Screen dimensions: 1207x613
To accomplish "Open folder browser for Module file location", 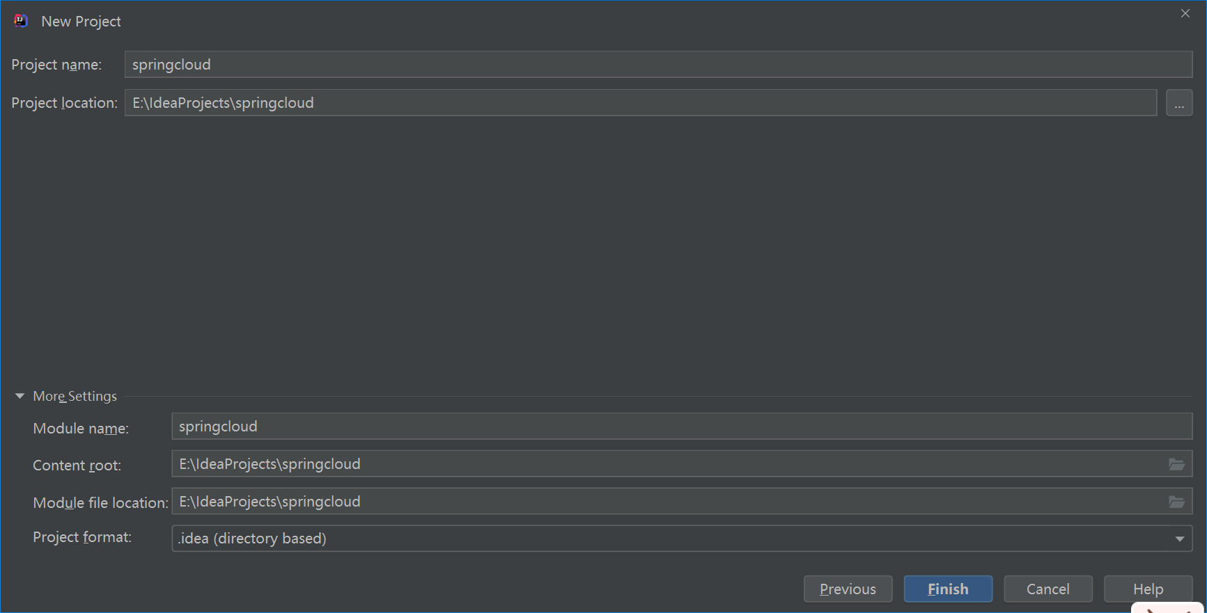I will coord(1176,502).
